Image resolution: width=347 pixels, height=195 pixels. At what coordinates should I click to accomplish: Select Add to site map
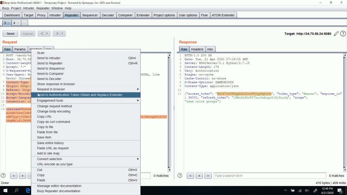coord(86,153)
